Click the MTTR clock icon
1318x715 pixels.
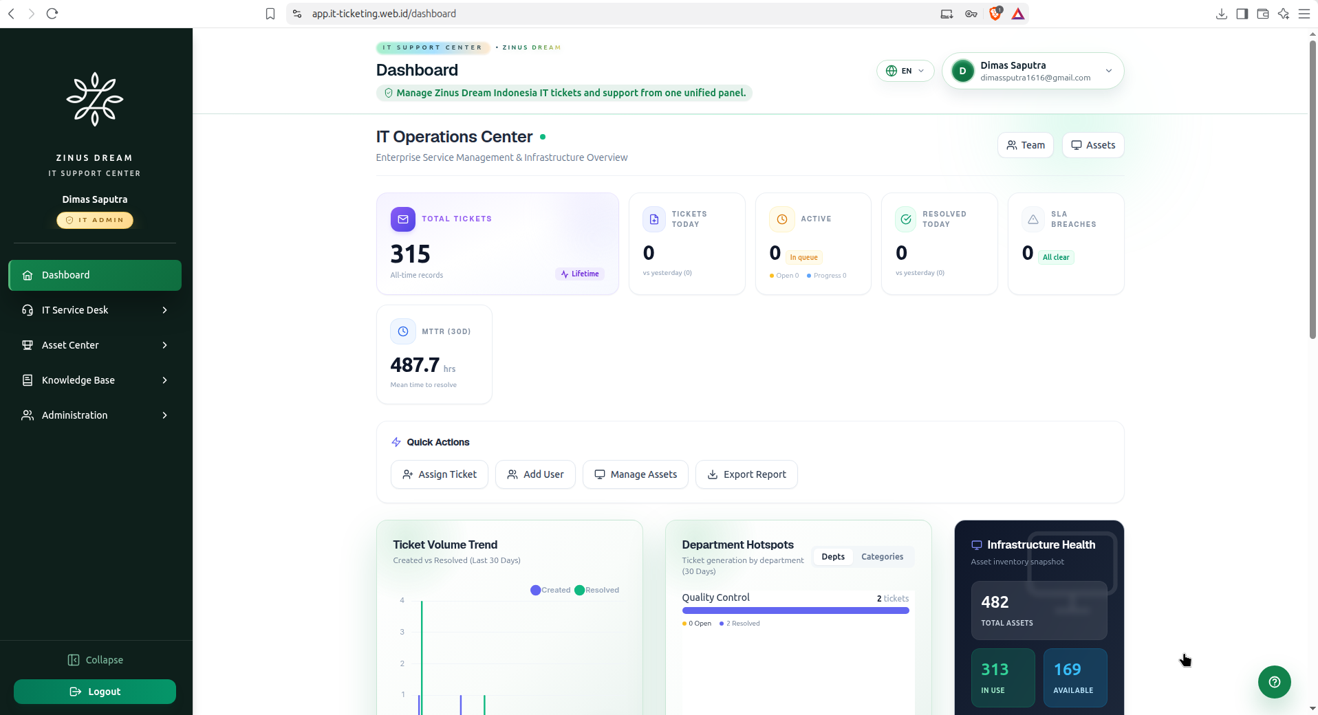[403, 331]
